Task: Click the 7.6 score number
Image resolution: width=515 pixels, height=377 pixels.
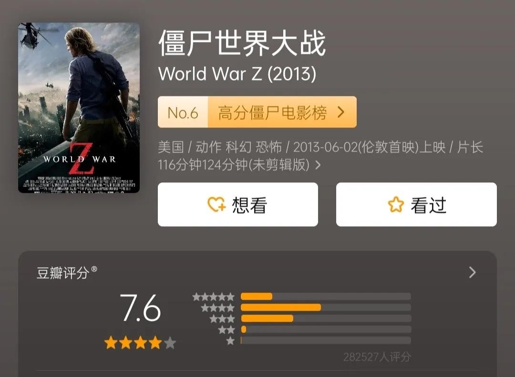Action: click(140, 308)
